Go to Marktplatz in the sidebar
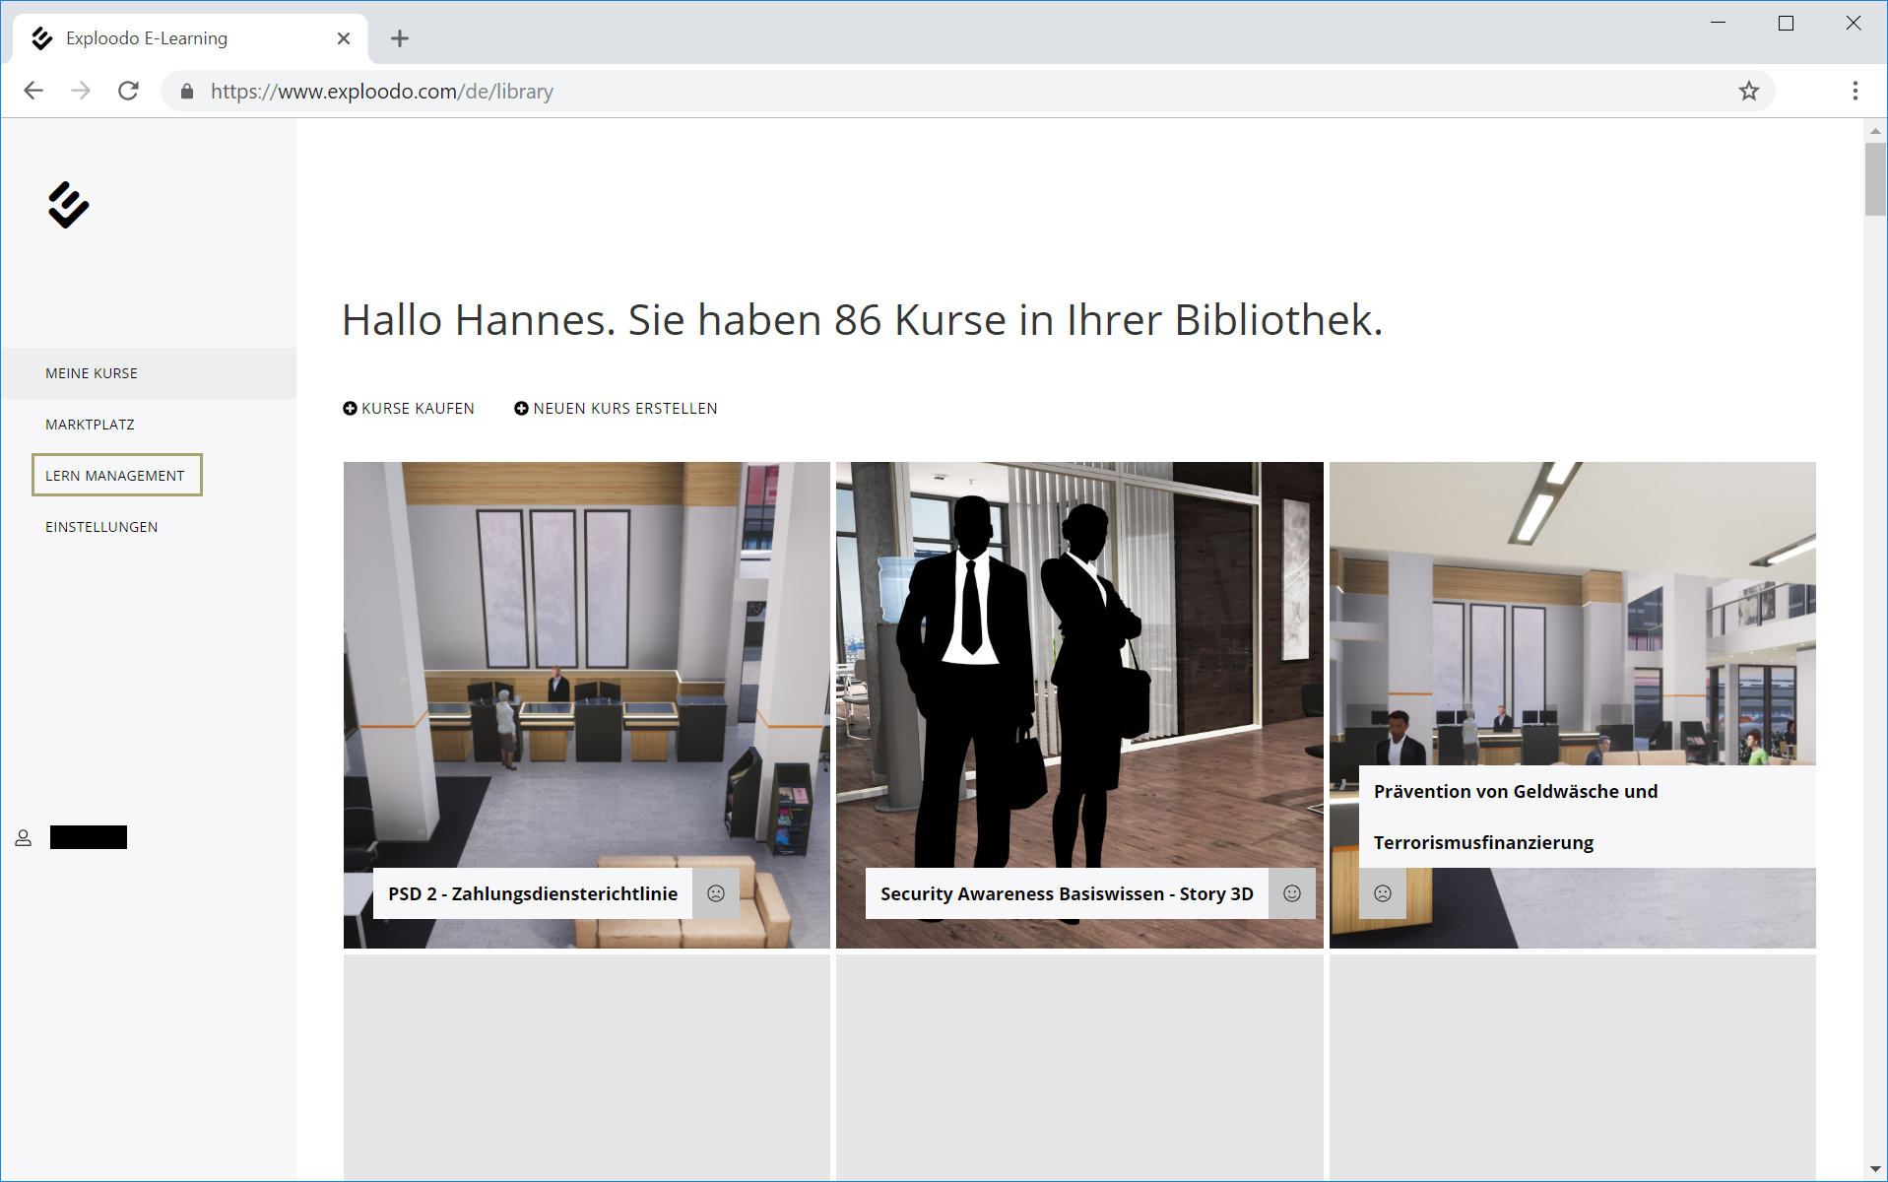The image size is (1888, 1182). (90, 425)
